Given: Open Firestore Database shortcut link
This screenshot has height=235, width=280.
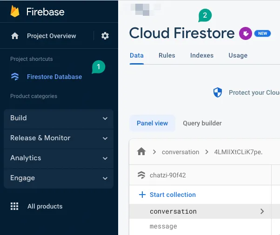Looking at the screenshot, I should tap(54, 77).
